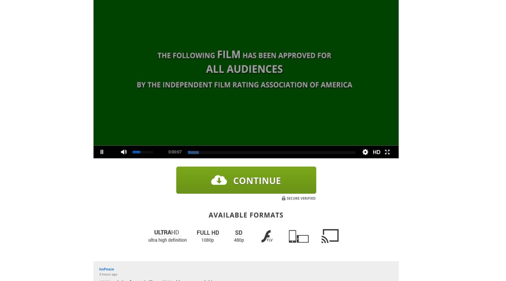The width and height of the screenshot is (506, 281).
Task: Select the ULTRAHD format
Action: [x=167, y=236]
